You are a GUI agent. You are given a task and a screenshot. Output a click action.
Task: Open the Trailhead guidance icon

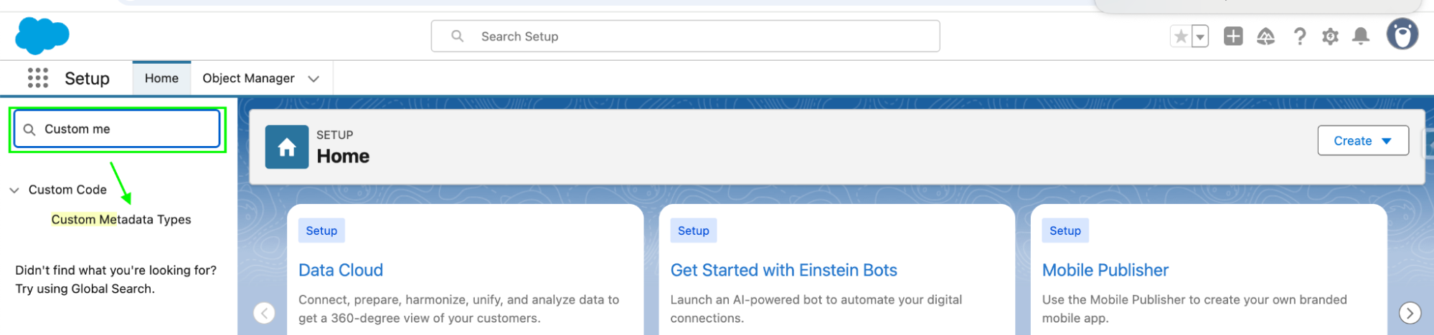(1266, 36)
